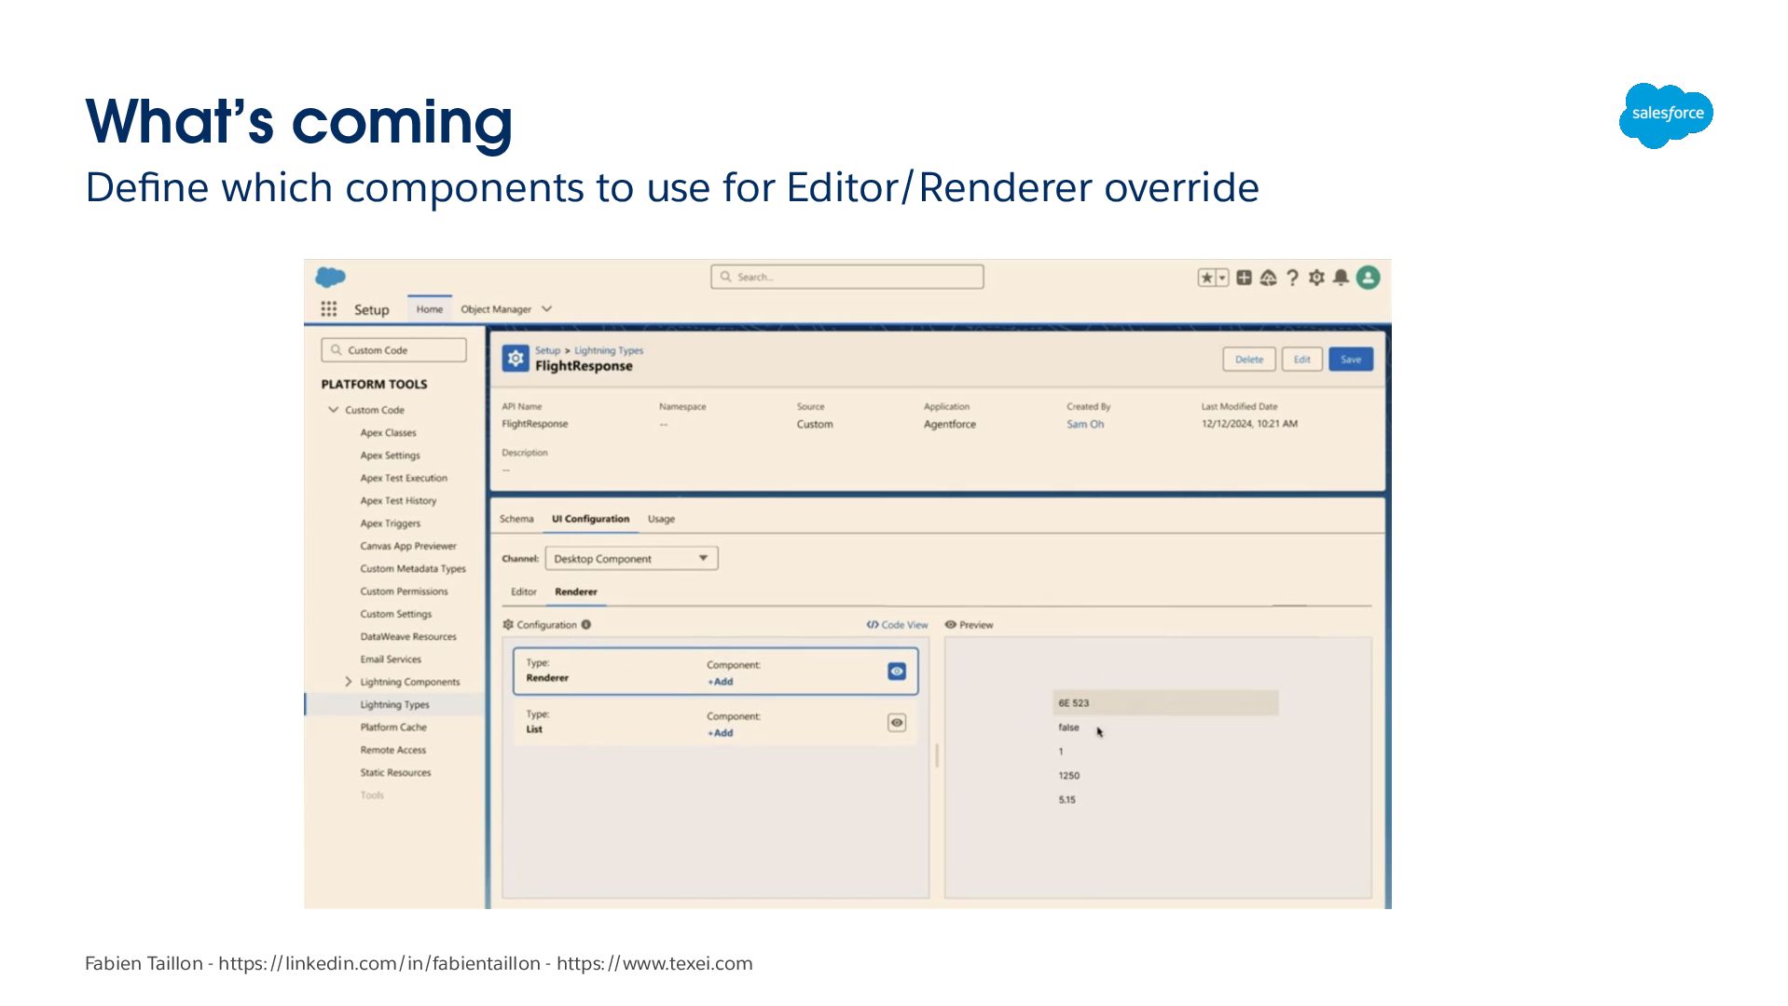This screenshot has width=1788, height=1006.
Task: Open the Code View link
Action: (897, 625)
